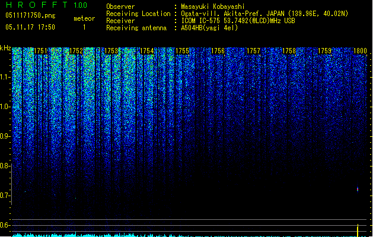The height and width of the screenshot is (237, 373).
Task: Click the date stamp 05.11.17 17:50
Action: [30, 27]
